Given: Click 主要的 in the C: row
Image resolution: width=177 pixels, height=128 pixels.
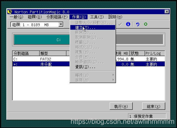Looking at the screenshot, I should pyautogui.click(x=151, y=59).
